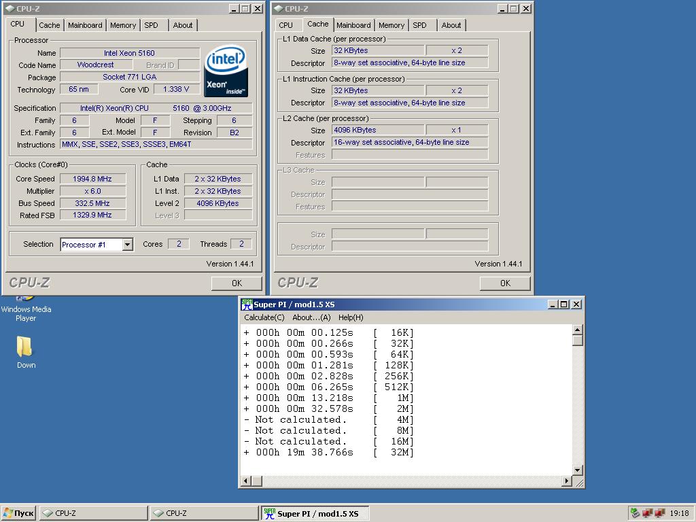Open Mainboard tab in right CPU-Z
Screen dimensions: 696x522
coord(353,25)
